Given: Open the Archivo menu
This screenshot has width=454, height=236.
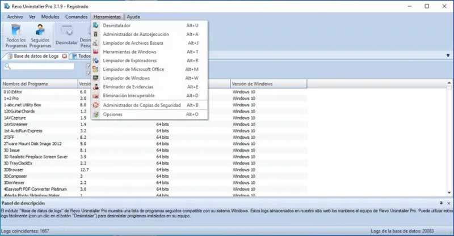Looking at the screenshot, I should 15,17.
